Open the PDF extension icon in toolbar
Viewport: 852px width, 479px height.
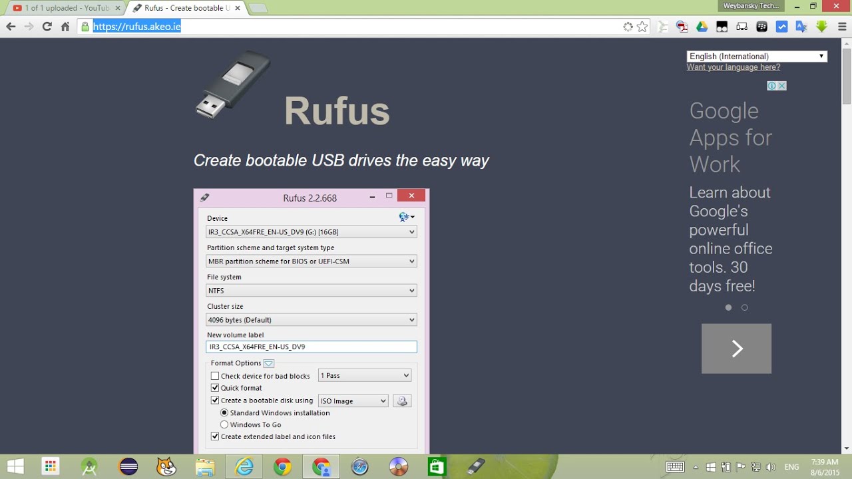pyautogui.click(x=682, y=27)
